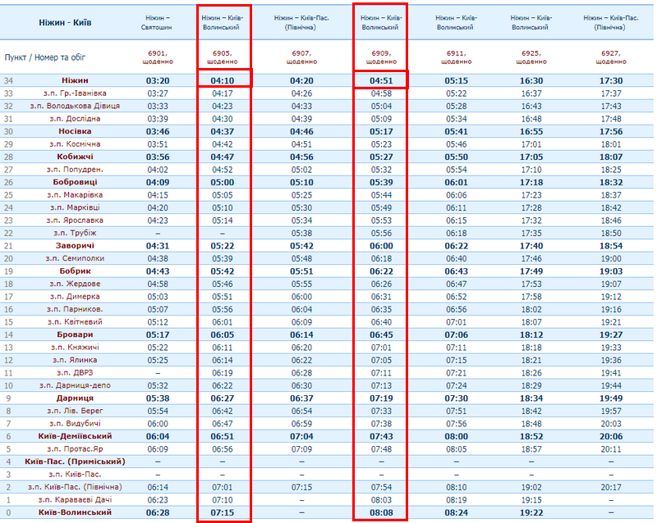Select Кобижчі station in the list
This screenshot has height=523, width=657.
(x=75, y=157)
